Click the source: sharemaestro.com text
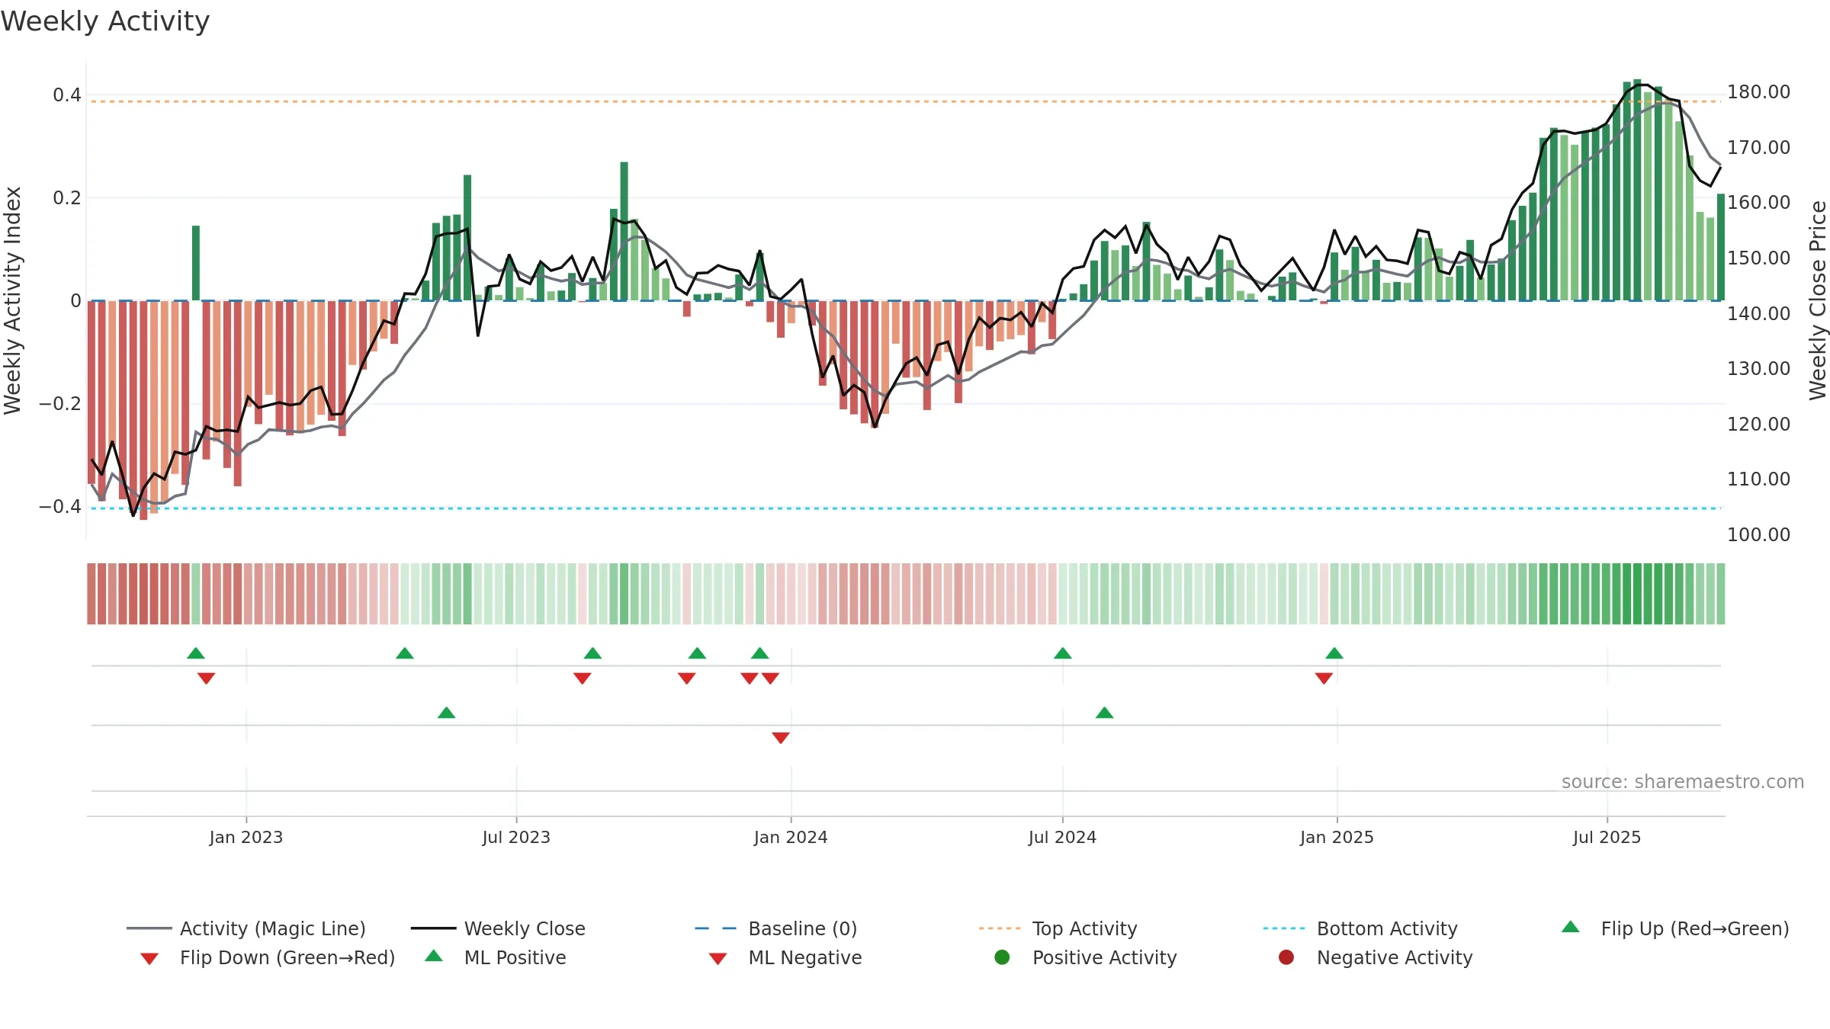Screen dimensions: 1830x1029 coord(1683,782)
